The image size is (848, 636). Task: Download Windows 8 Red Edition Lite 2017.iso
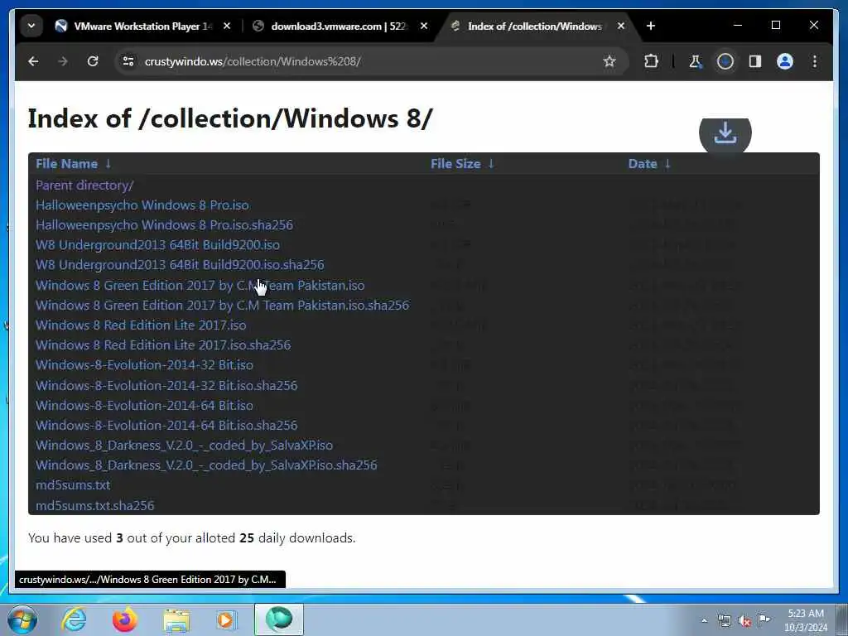point(141,325)
